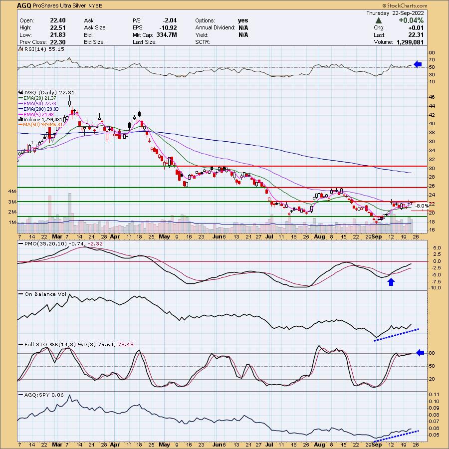Screen dimensions: 449x449
Task: Click the -10.0 PMO axis label
Action: (435, 288)
